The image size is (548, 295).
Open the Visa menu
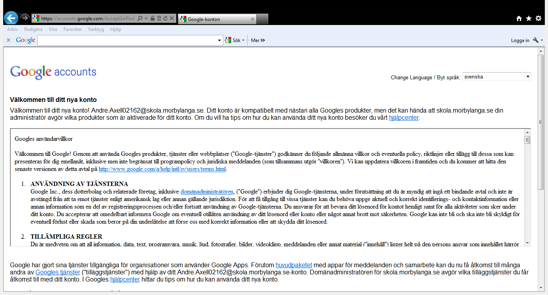(x=53, y=29)
